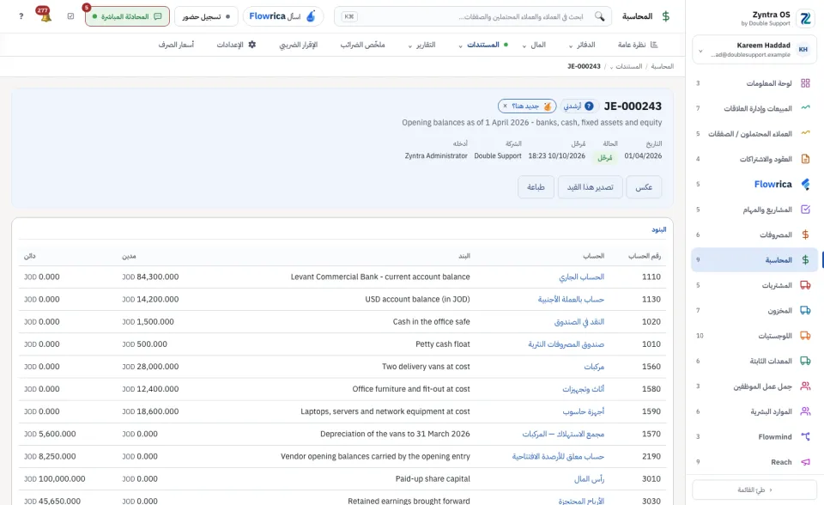Click the overview chart icon نظرة عامة

click(654, 45)
